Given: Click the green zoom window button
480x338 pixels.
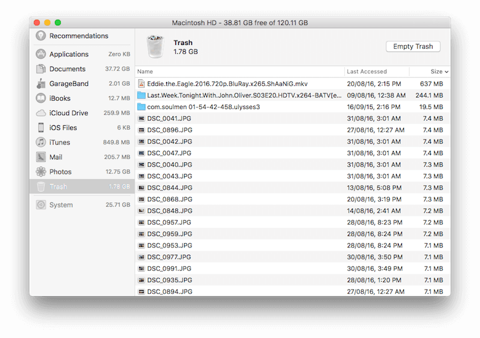Looking at the screenshot, I should coord(58,22).
